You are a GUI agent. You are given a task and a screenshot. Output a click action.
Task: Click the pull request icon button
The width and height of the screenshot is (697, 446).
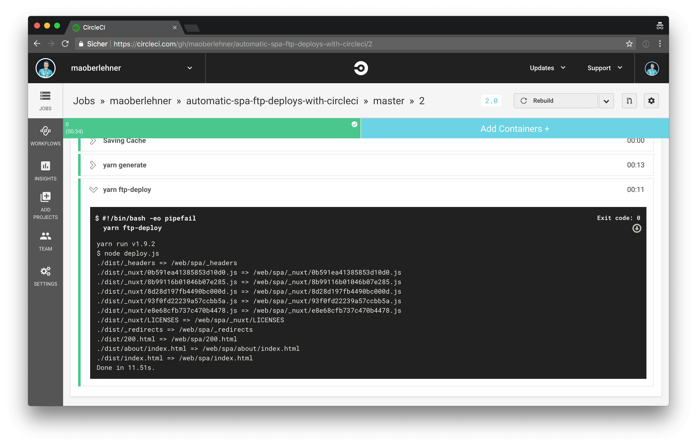coord(629,101)
